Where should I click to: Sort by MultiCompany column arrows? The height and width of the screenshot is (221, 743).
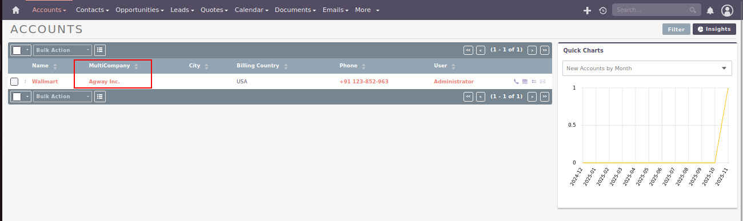coord(136,66)
